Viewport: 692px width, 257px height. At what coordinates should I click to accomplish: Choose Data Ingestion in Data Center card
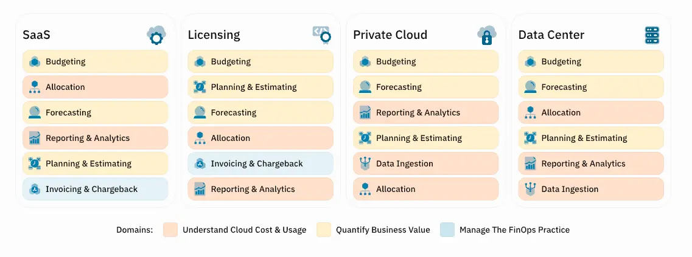coord(591,189)
